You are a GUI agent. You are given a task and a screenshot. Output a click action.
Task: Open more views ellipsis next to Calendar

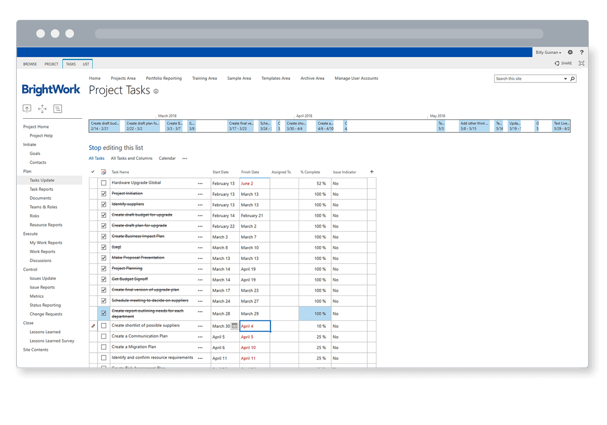tap(185, 159)
